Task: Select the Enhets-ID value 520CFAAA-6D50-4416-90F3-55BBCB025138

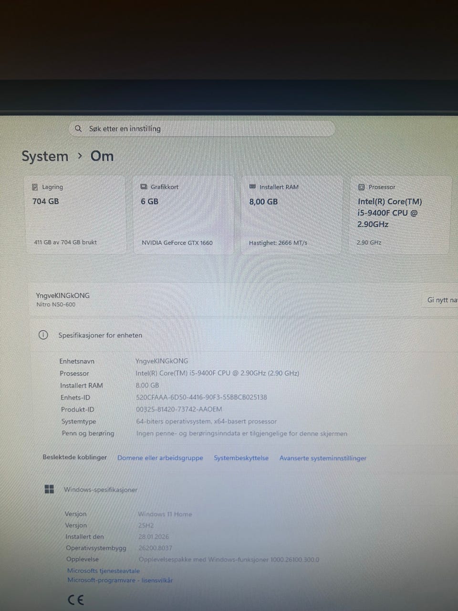Action: [201, 397]
